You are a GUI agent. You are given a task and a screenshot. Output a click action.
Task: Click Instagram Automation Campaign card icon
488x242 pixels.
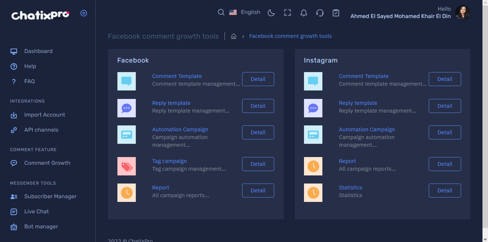313,135
